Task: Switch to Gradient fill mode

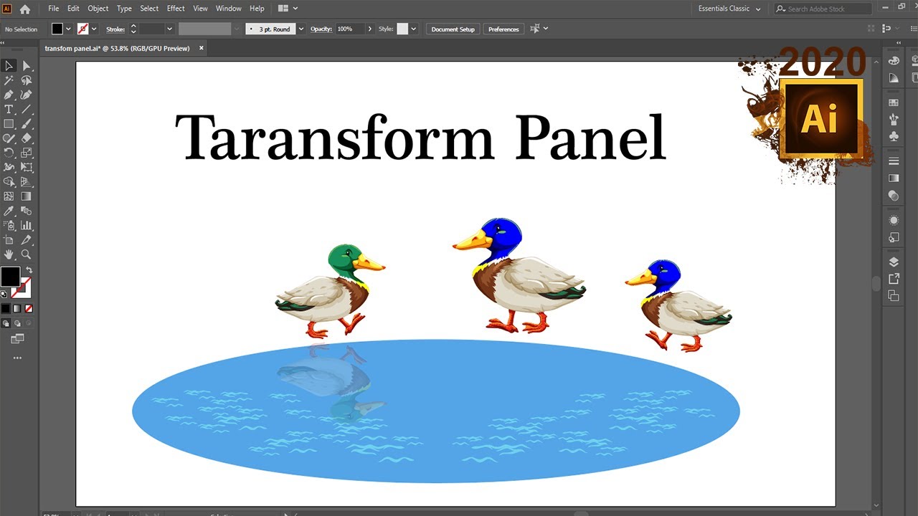Action: tap(17, 308)
